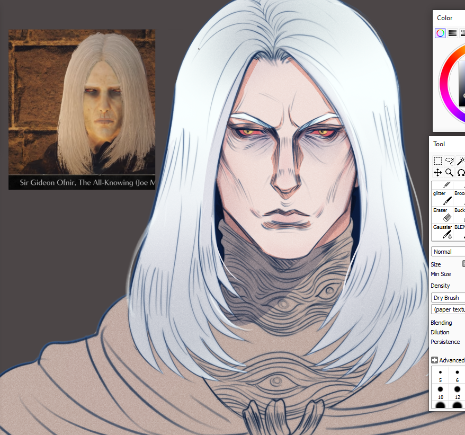This screenshot has width=465, height=435.
Task: Select the Move tool
Action: tap(437, 172)
